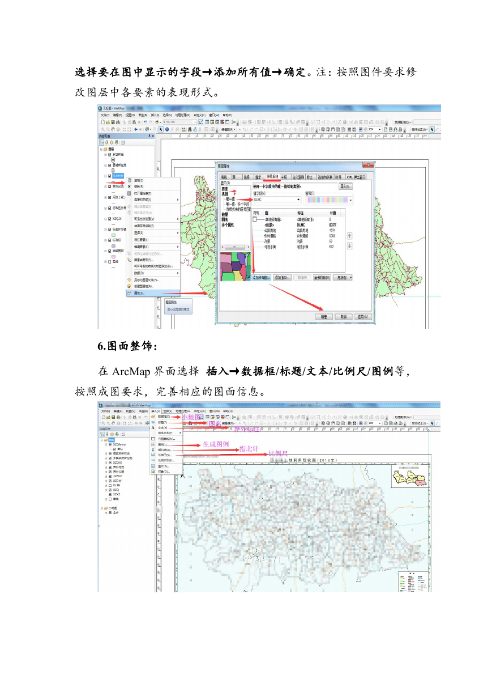492x696 pixels.
Task: Open the 1:58,000 map scale dropdown
Action: point(195,122)
